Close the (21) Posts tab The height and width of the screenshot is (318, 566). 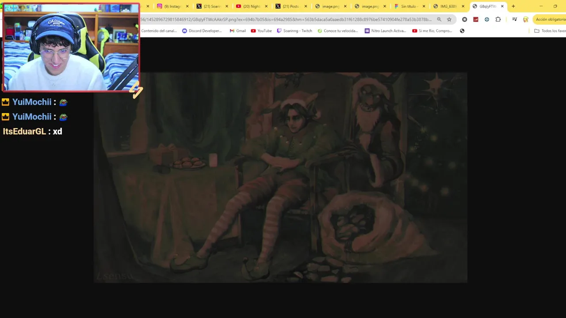click(x=306, y=6)
